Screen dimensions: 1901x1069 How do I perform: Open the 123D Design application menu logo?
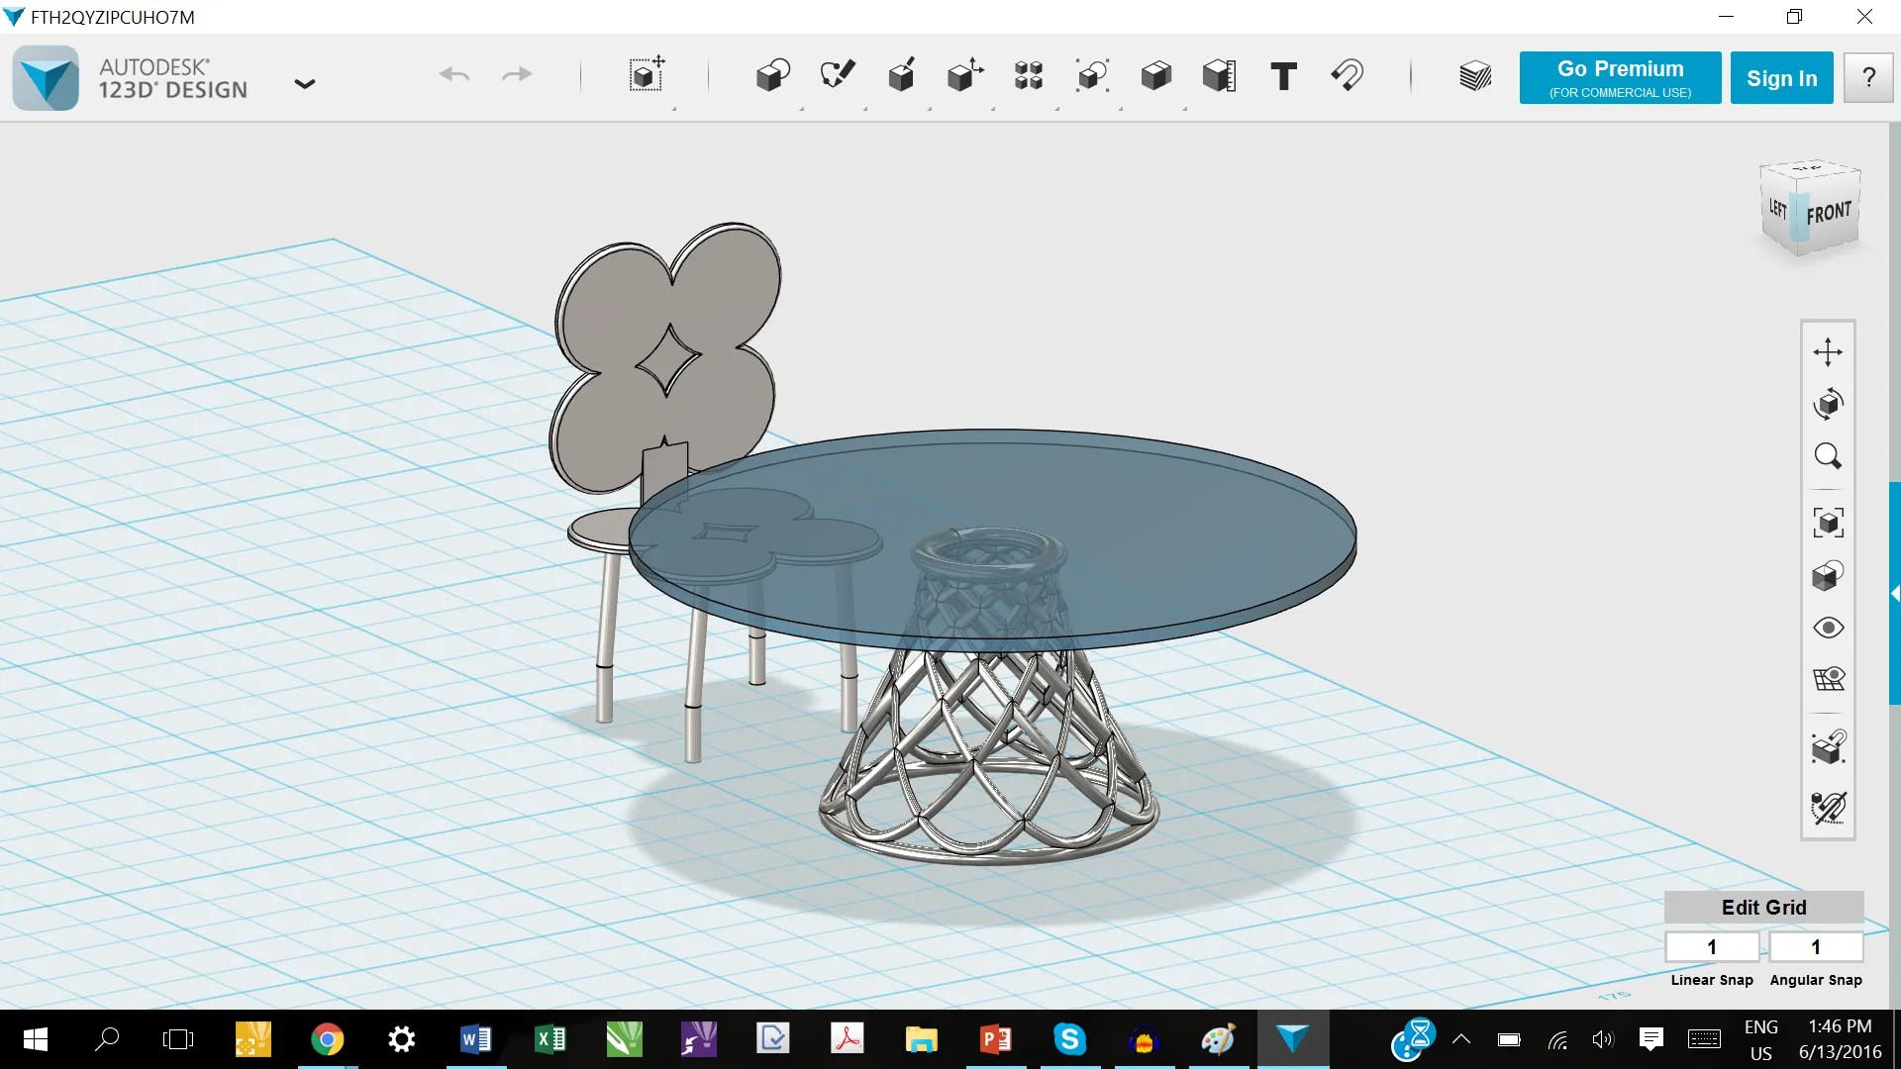[x=46, y=78]
